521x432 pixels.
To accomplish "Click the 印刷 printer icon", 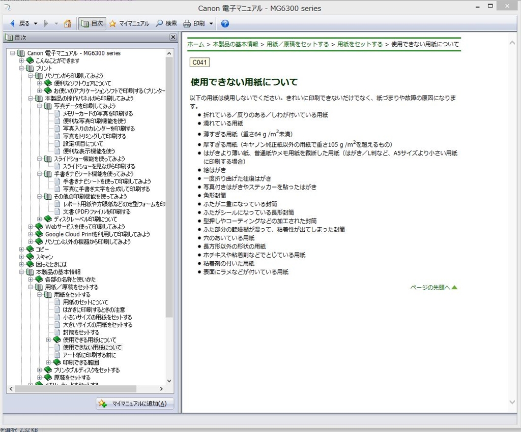I will click(x=187, y=23).
